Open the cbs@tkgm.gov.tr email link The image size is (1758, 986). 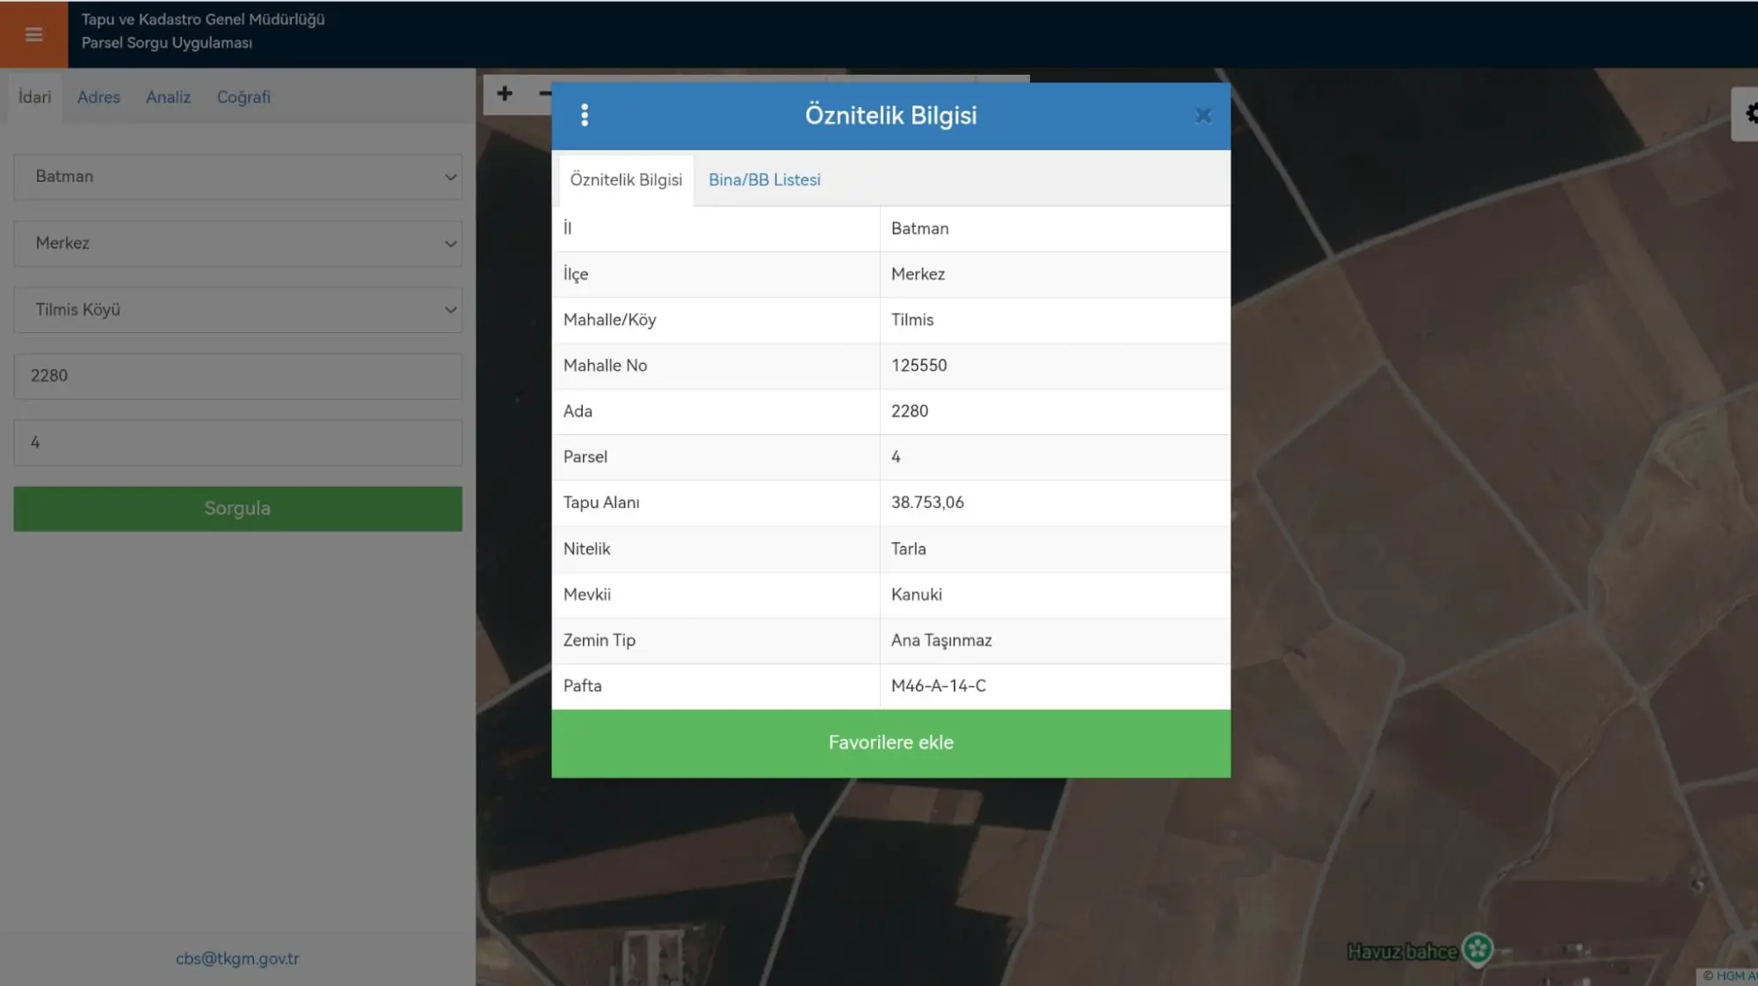pyautogui.click(x=237, y=959)
